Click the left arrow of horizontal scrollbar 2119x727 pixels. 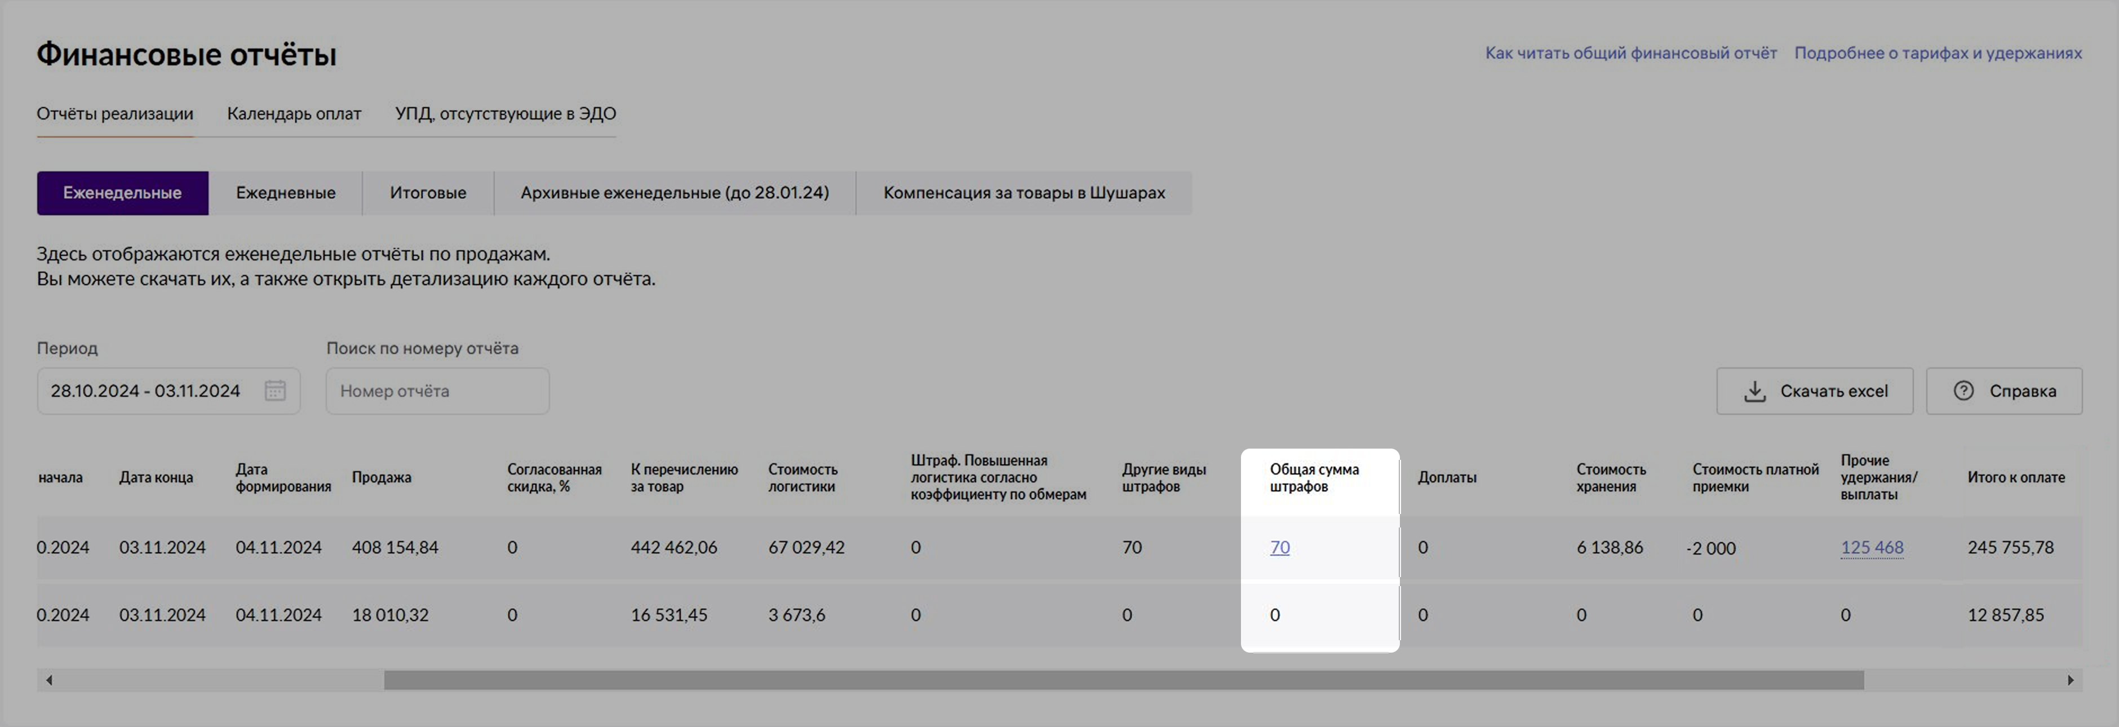click(x=50, y=680)
